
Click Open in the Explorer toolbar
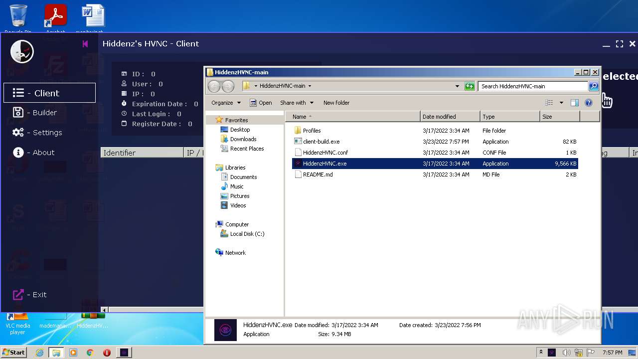261,103
